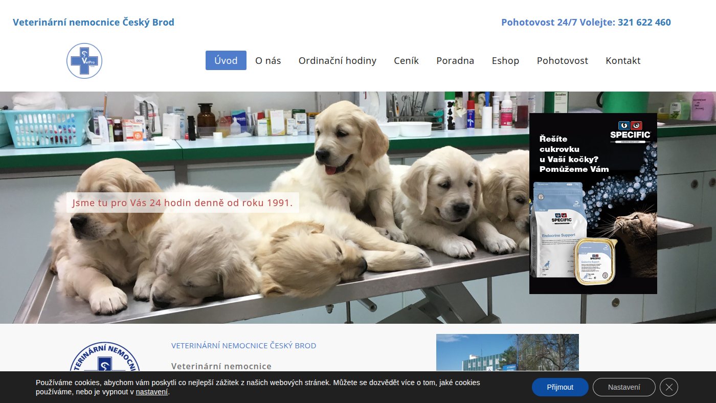Navigate to the Kontakt page
The image size is (716, 403).
[623, 60]
